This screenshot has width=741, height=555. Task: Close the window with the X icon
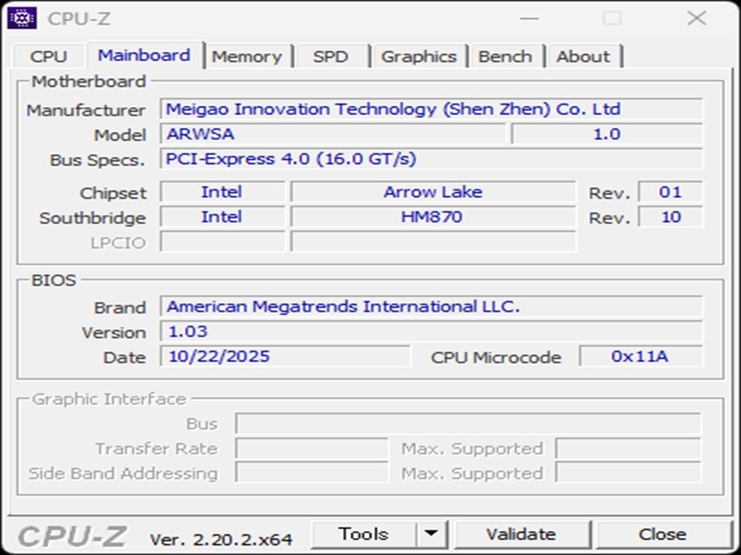[697, 19]
